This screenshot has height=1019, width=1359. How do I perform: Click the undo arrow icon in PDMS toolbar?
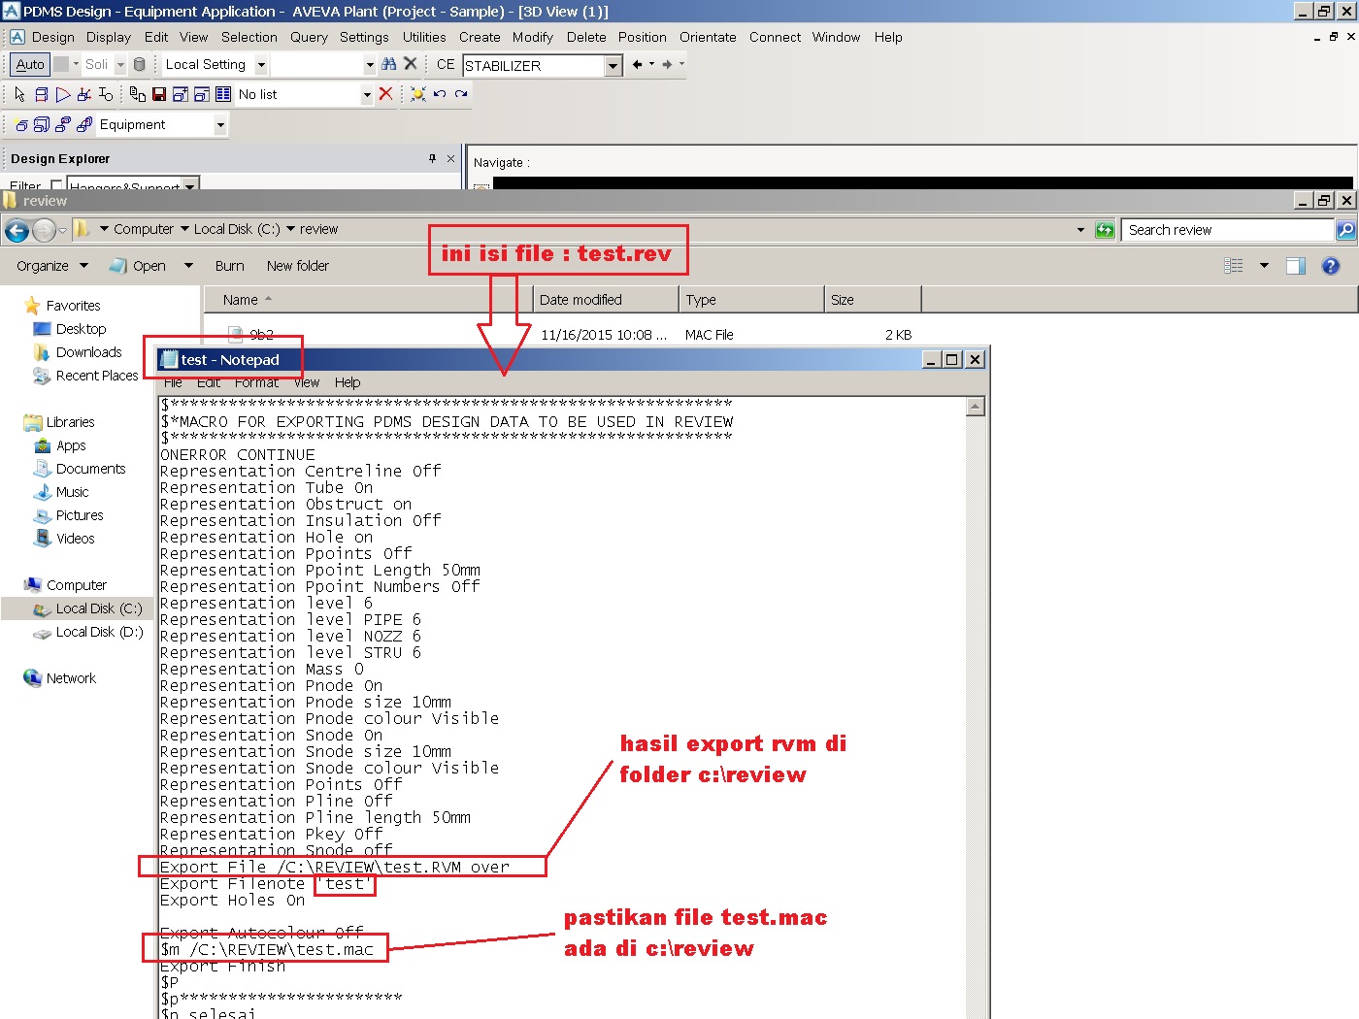click(440, 94)
